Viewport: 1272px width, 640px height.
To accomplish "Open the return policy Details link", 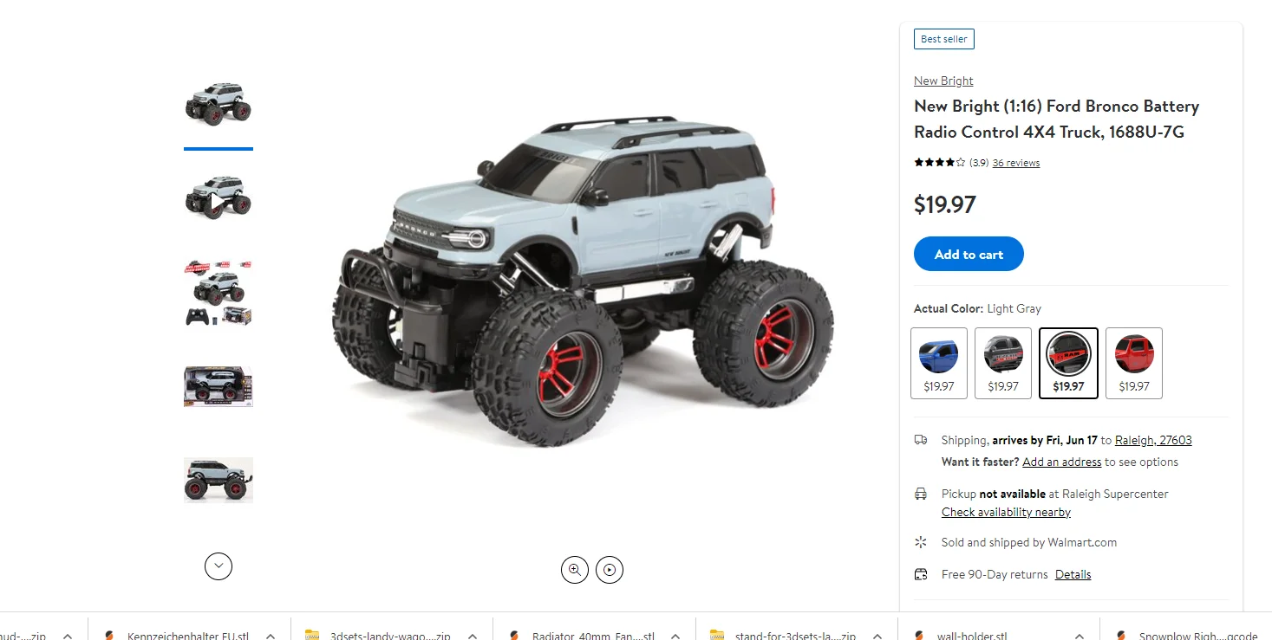I will [x=1073, y=574].
